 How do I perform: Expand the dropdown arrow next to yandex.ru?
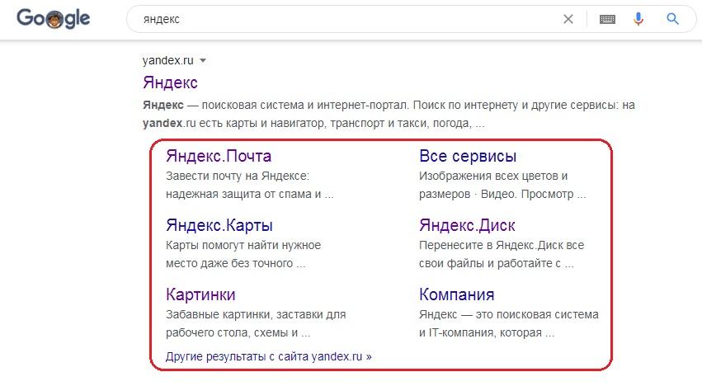[203, 60]
